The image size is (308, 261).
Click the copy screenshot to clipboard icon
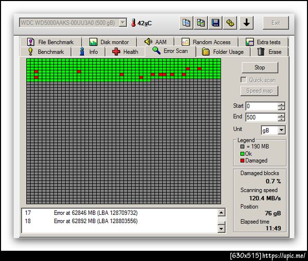(x=201, y=23)
